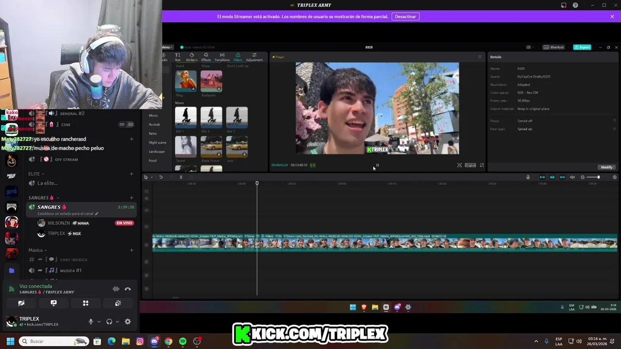Open Discord help icon in title bar
This screenshot has width=621, height=349.
(575, 5)
